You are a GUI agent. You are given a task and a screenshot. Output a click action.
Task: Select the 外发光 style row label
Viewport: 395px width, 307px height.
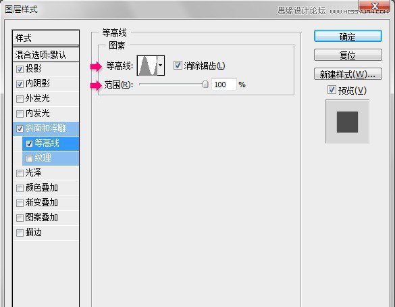[38, 98]
